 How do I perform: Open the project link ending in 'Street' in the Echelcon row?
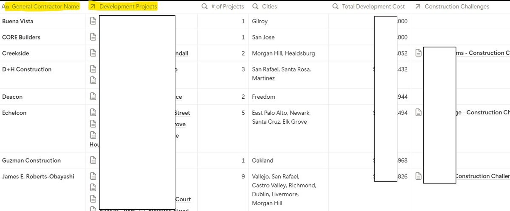[x=183, y=113]
